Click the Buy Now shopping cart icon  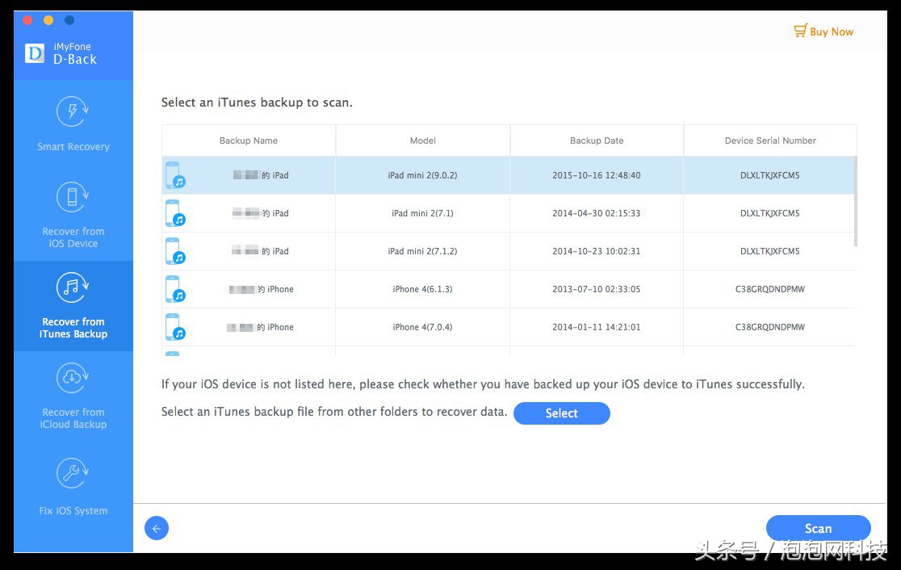[x=800, y=31]
